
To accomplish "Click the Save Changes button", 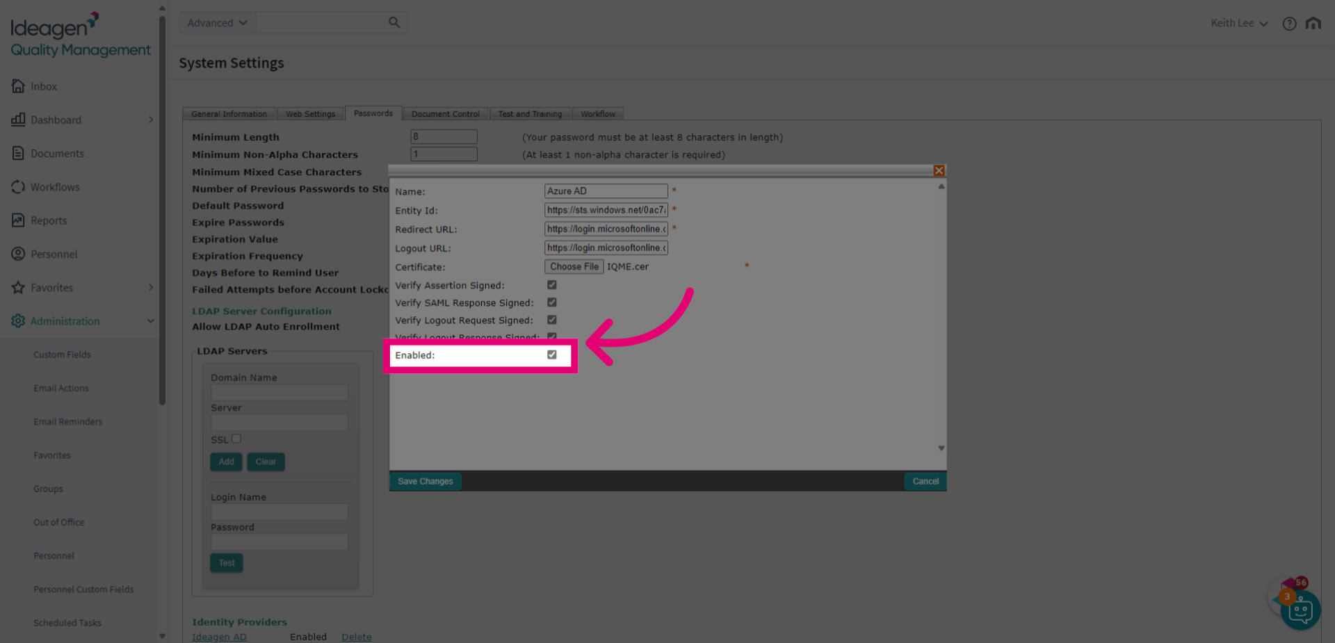I will pos(425,481).
